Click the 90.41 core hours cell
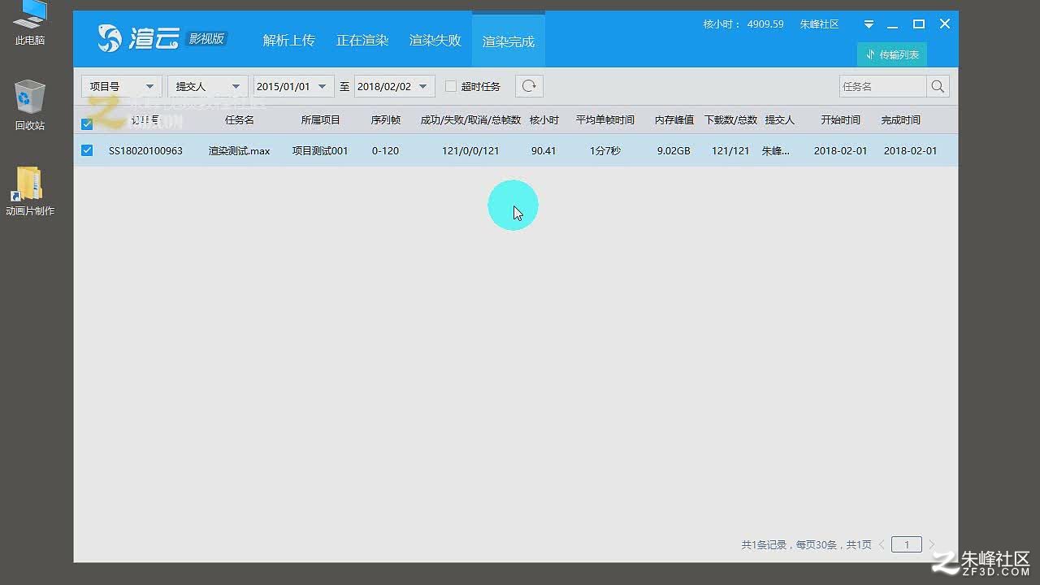The height and width of the screenshot is (585, 1040). pos(544,151)
